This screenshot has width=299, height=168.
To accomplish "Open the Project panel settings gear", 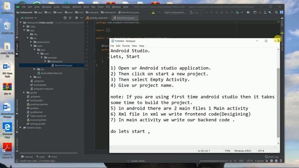I will [77, 18].
